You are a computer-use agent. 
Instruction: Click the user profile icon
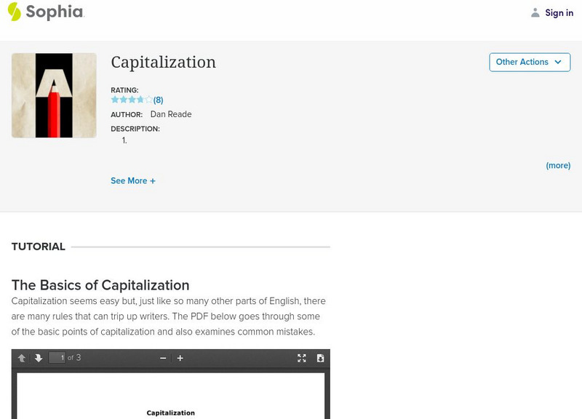pyautogui.click(x=535, y=13)
